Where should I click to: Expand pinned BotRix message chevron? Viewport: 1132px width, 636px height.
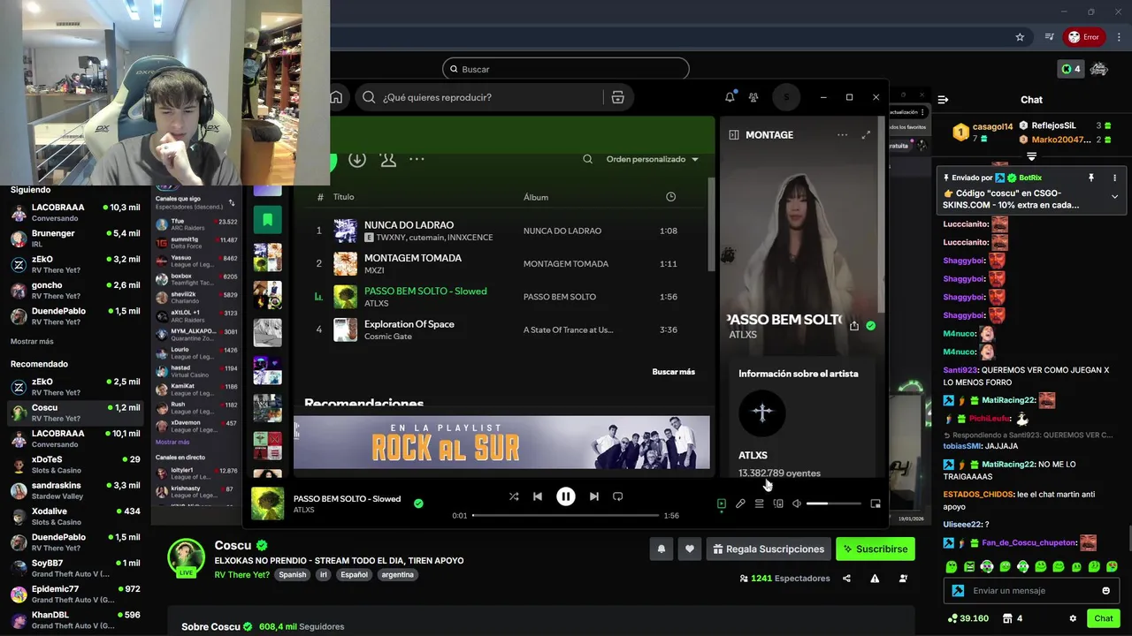click(1114, 196)
